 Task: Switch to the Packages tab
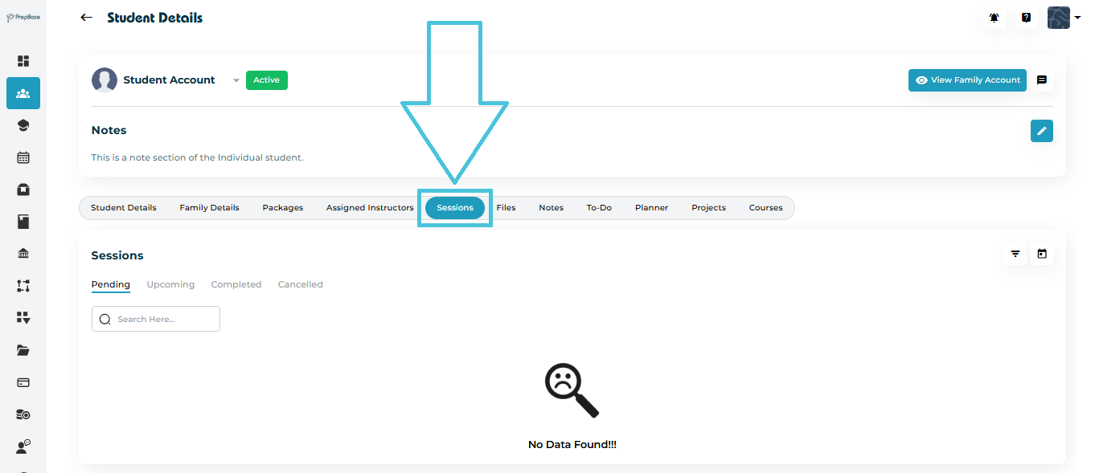282,208
